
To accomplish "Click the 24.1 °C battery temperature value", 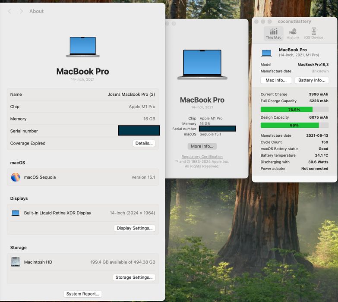I will pyautogui.click(x=322, y=155).
